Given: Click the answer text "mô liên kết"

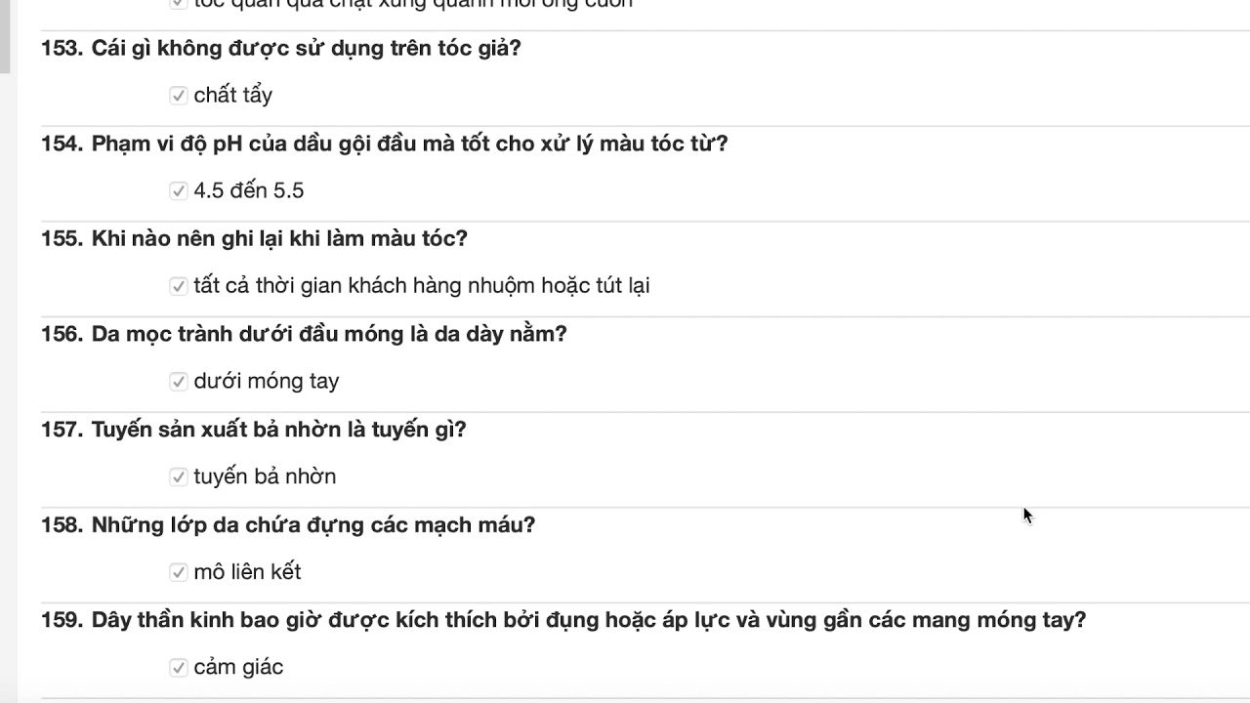Looking at the screenshot, I should 247,572.
